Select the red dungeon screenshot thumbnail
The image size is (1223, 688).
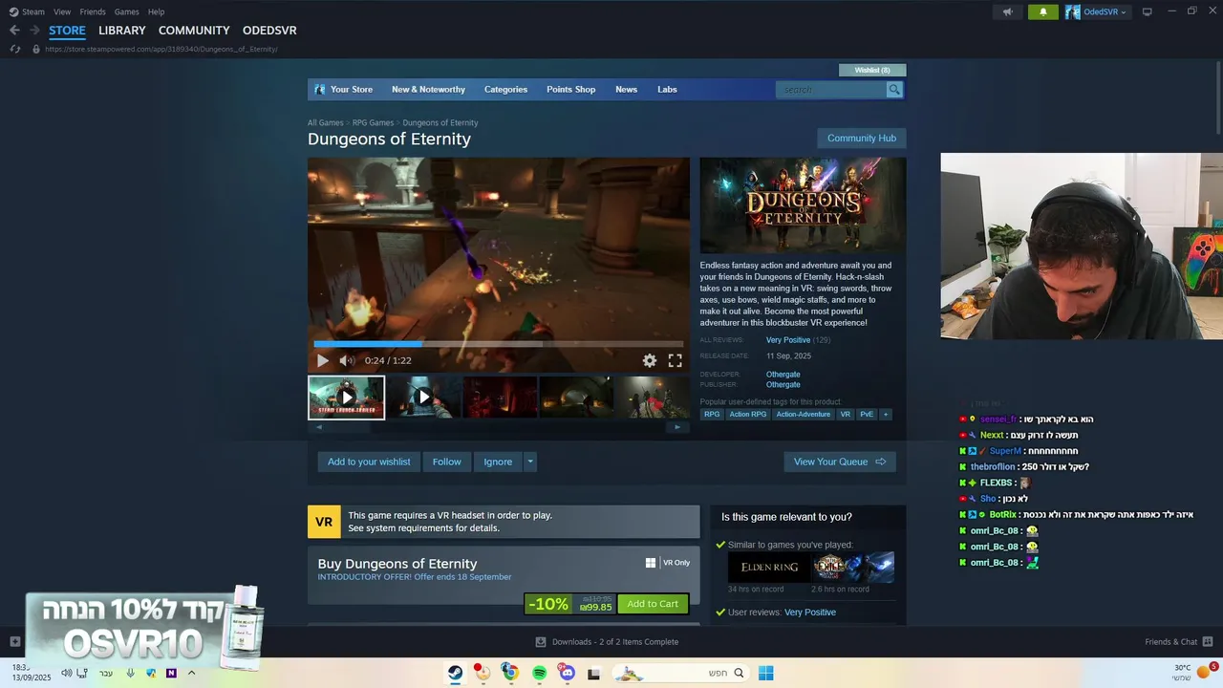[x=500, y=398]
